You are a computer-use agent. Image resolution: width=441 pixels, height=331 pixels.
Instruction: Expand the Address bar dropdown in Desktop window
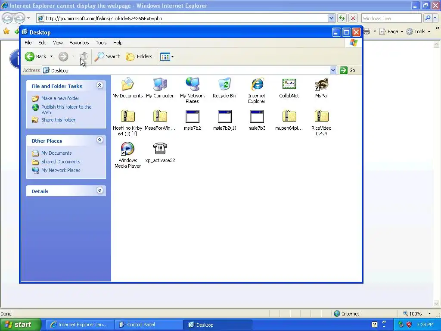pos(333,70)
